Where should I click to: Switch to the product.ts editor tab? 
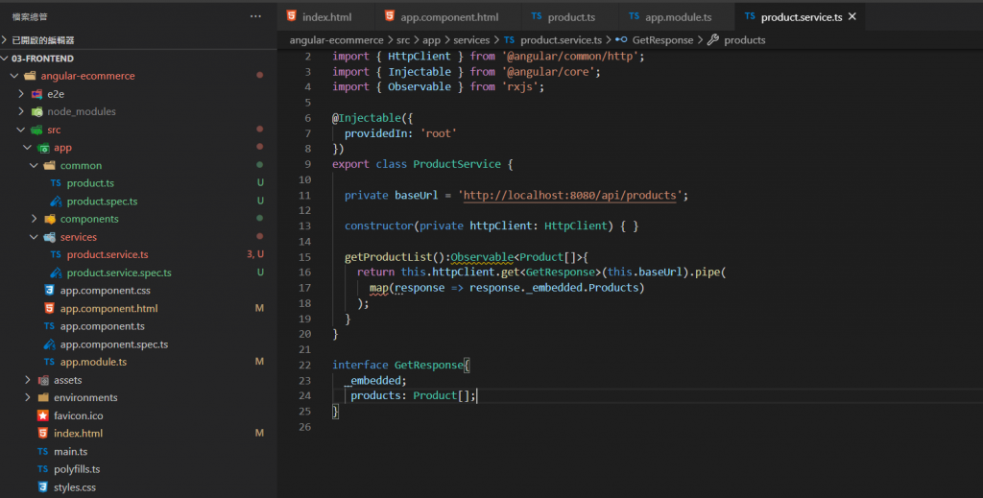point(571,17)
